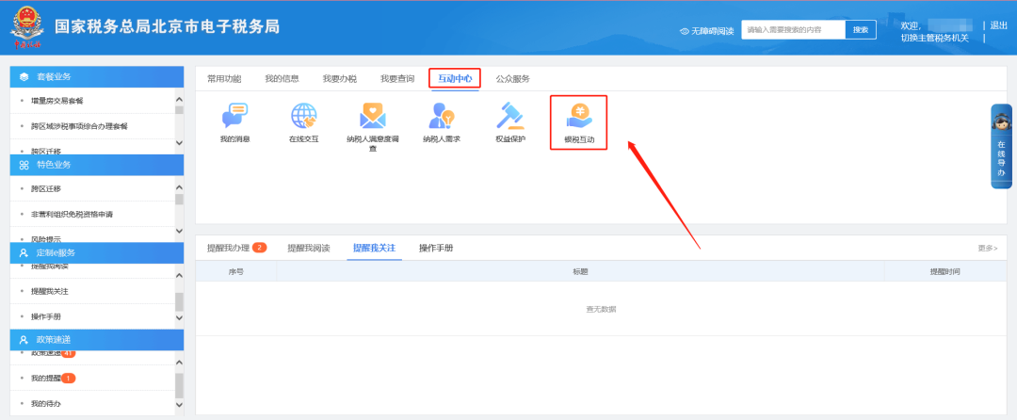The width and height of the screenshot is (1017, 420).
Task: Click the 国家税务总局北京市电子税务局 title
Action: point(167,26)
